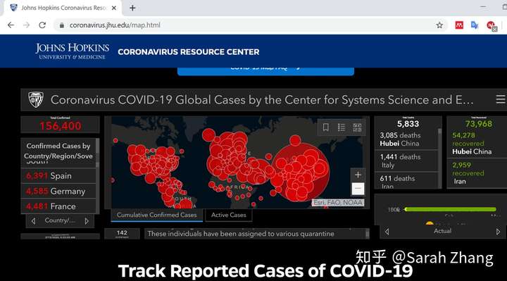
Task: Minimize the browser window
Action: click(x=483, y=7)
